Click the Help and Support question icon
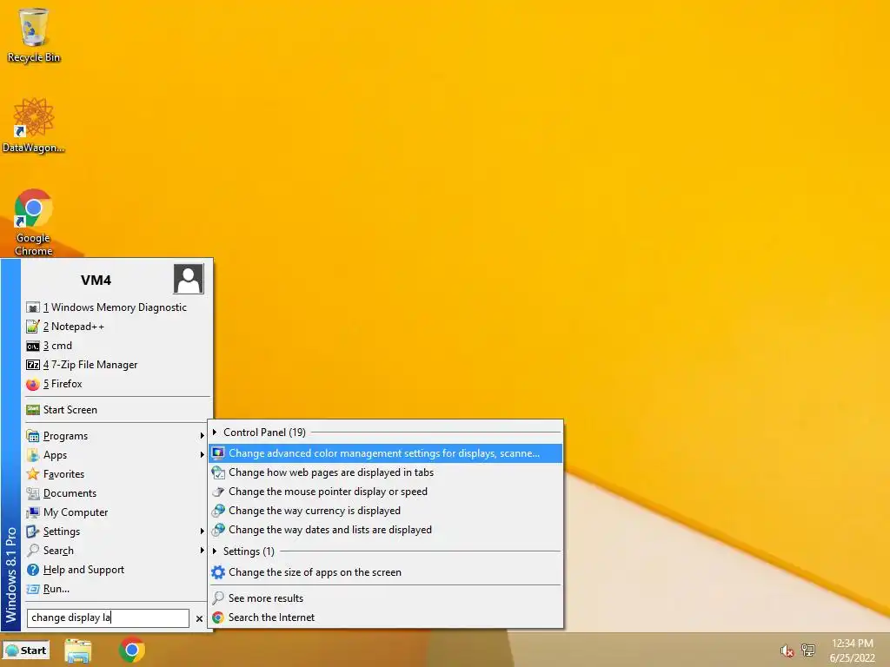This screenshot has width=890, height=667. click(x=33, y=570)
